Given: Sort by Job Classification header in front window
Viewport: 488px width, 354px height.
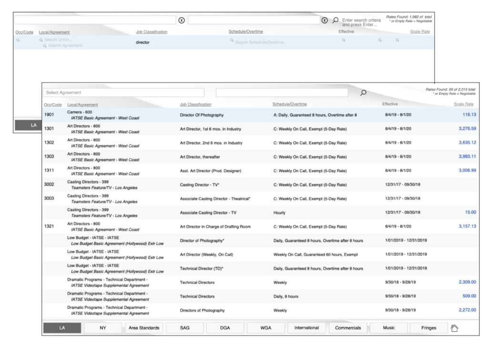Looking at the screenshot, I should (195, 104).
